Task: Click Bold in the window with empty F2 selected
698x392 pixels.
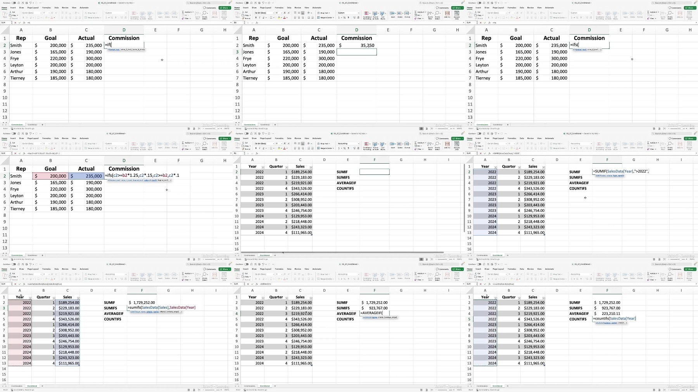Action: coord(256,148)
